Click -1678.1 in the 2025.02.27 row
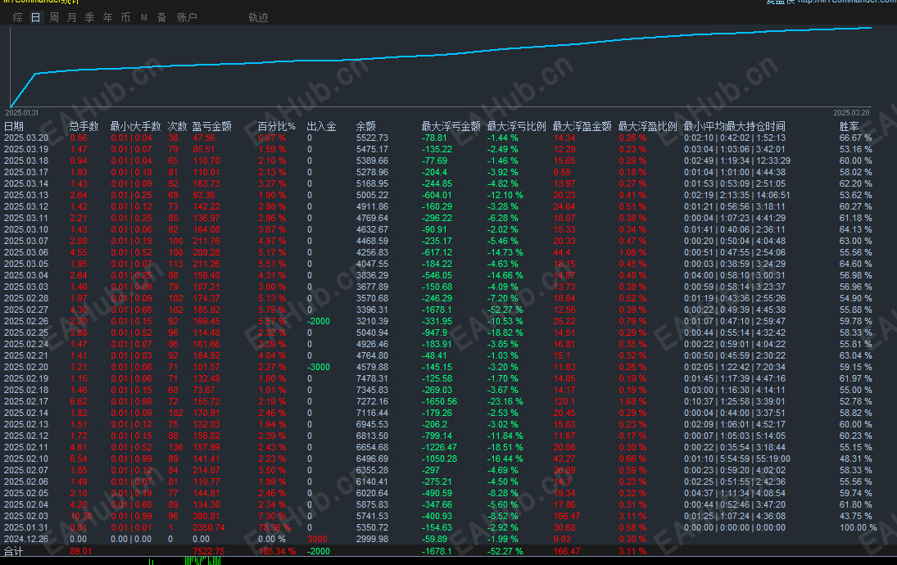This screenshot has height=565, width=897. 437,310
